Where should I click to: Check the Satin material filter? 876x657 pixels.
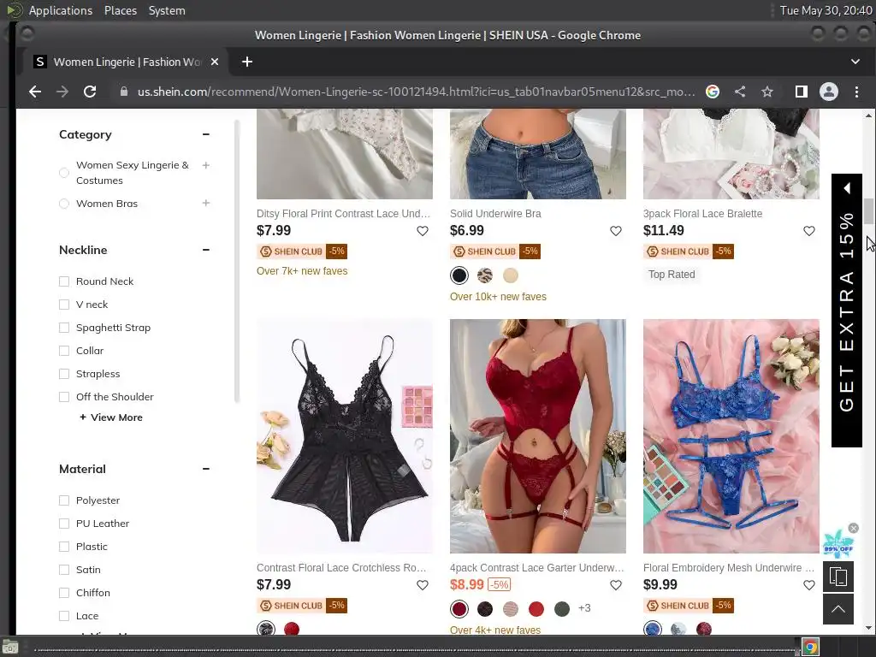coord(64,570)
